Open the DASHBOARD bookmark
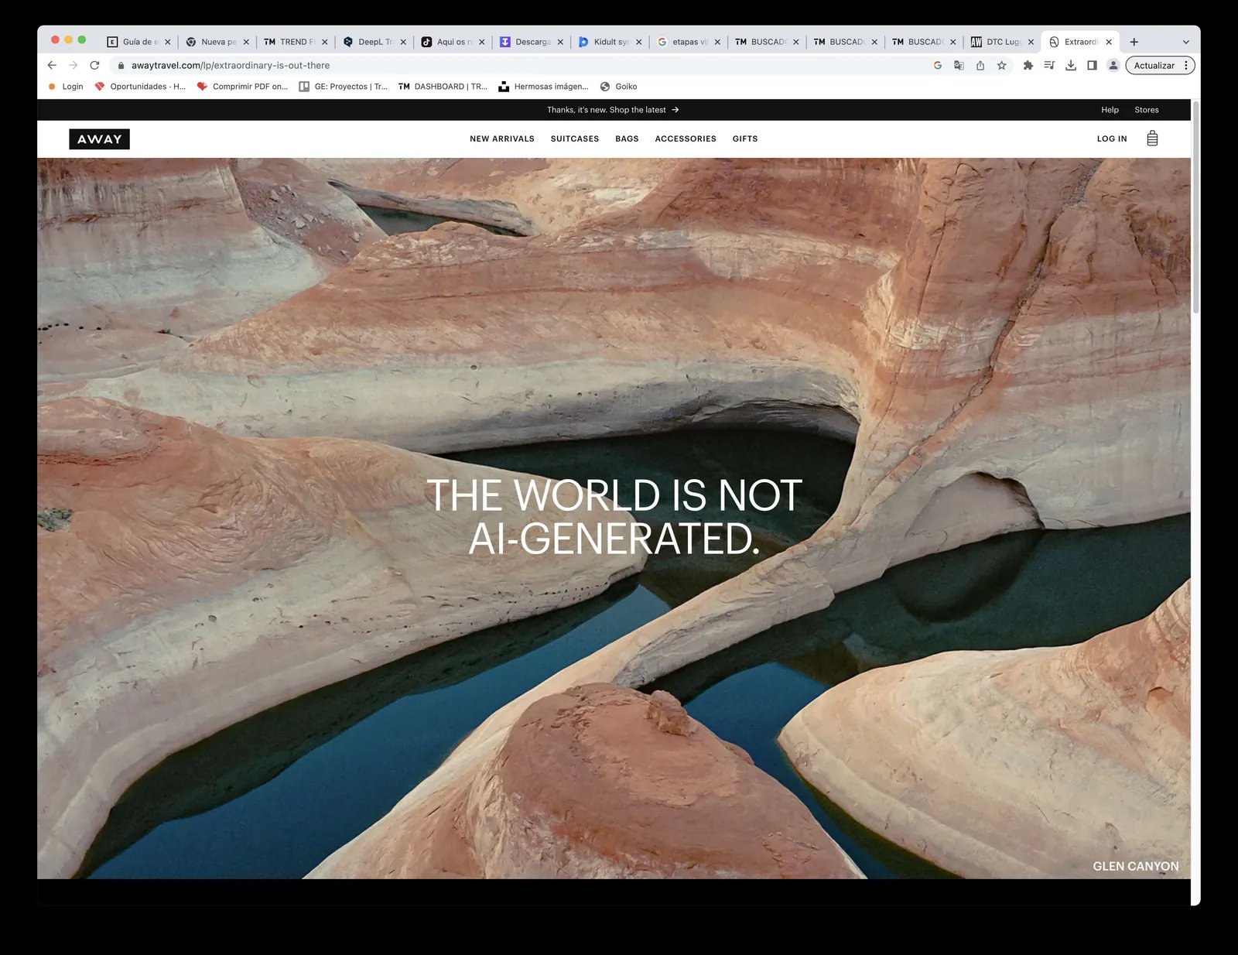This screenshot has width=1238, height=955. 443,87
